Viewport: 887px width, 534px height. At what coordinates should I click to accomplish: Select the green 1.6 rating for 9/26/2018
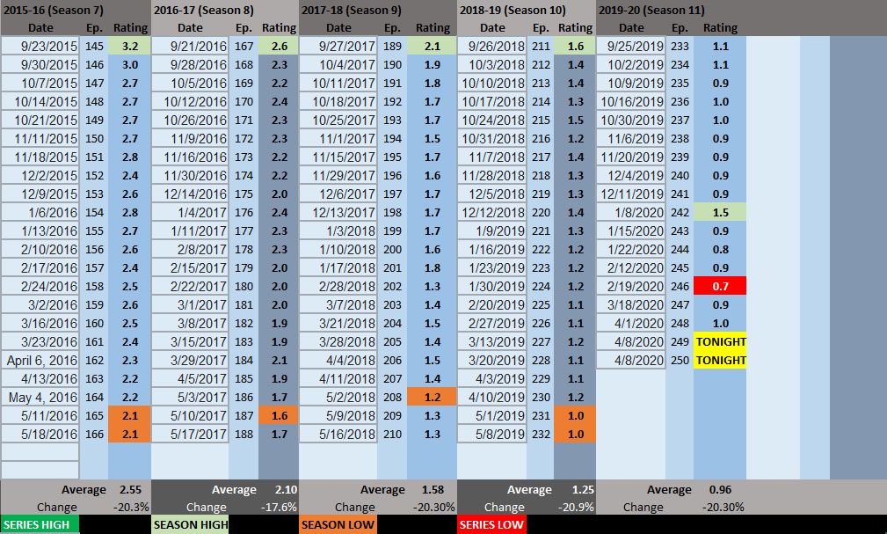pyautogui.click(x=576, y=46)
